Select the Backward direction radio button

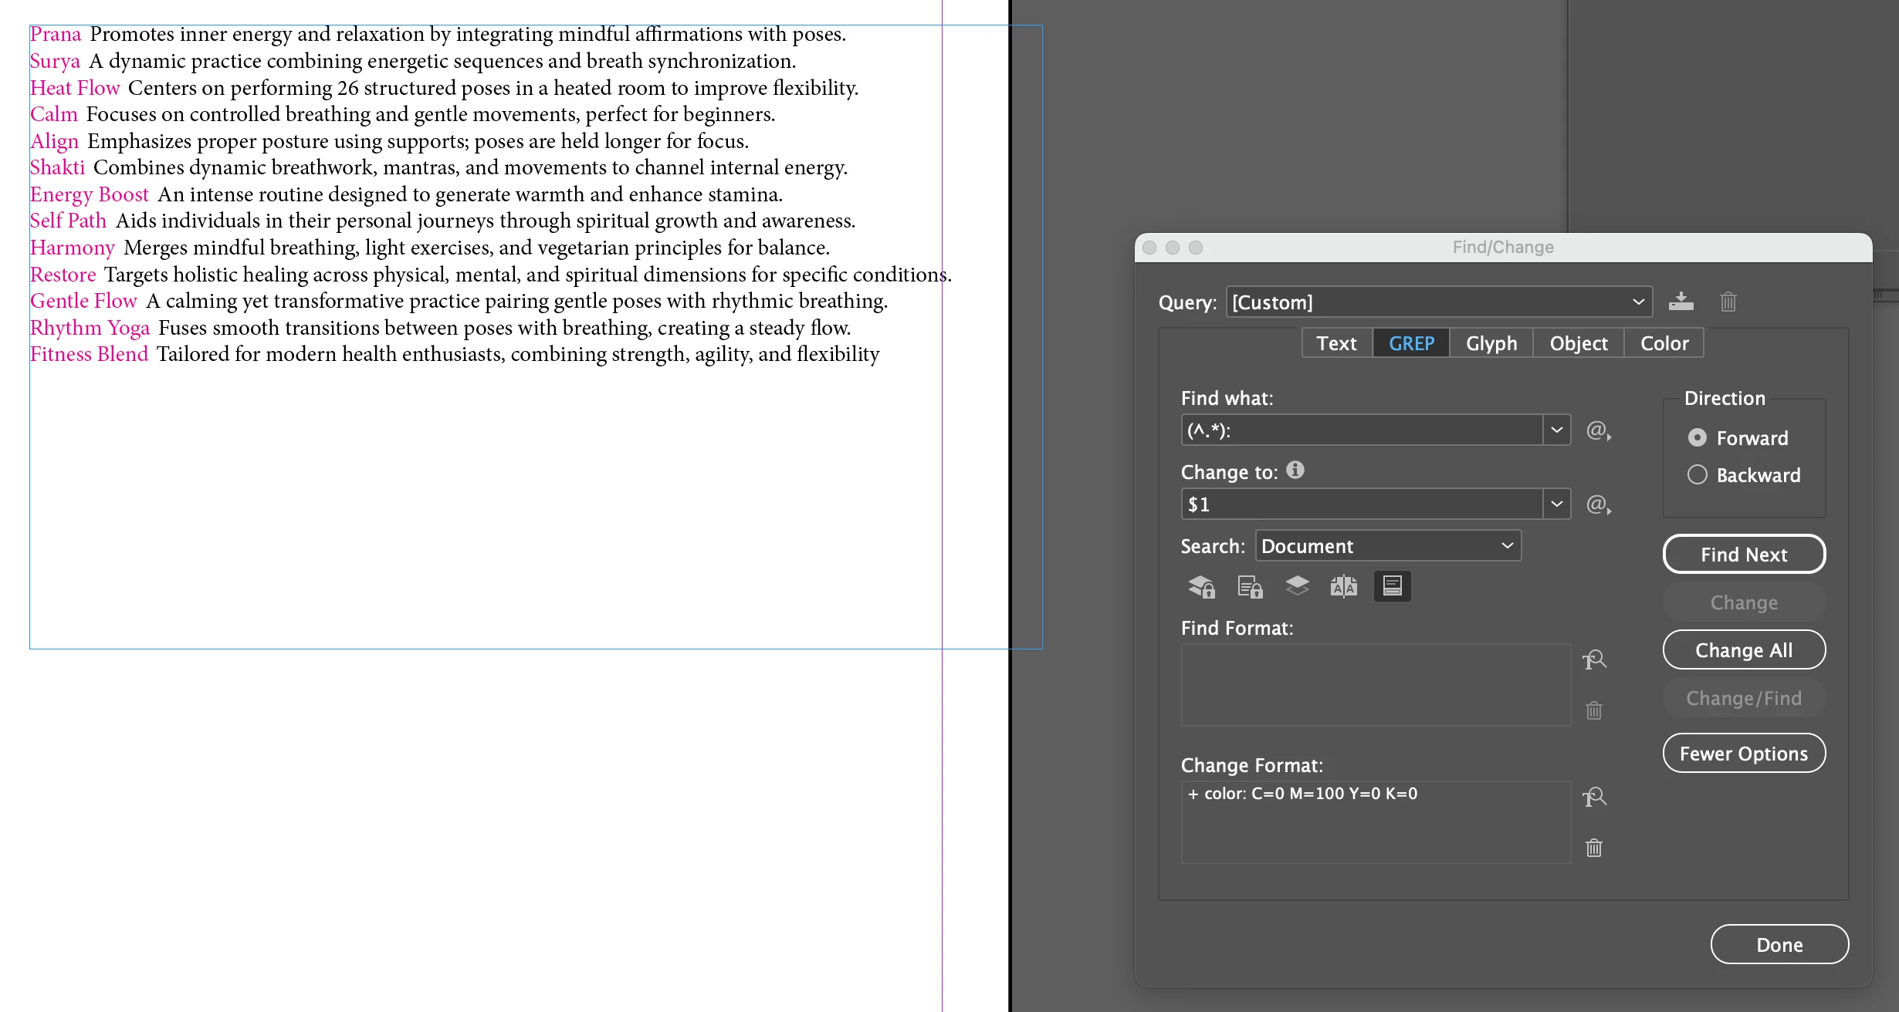click(x=1697, y=474)
